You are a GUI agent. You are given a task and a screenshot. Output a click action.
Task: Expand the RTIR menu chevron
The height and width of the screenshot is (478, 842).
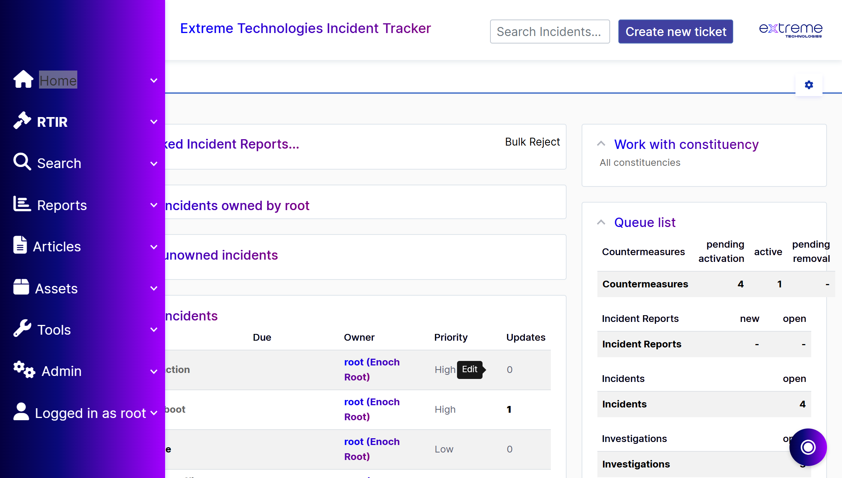coord(154,122)
